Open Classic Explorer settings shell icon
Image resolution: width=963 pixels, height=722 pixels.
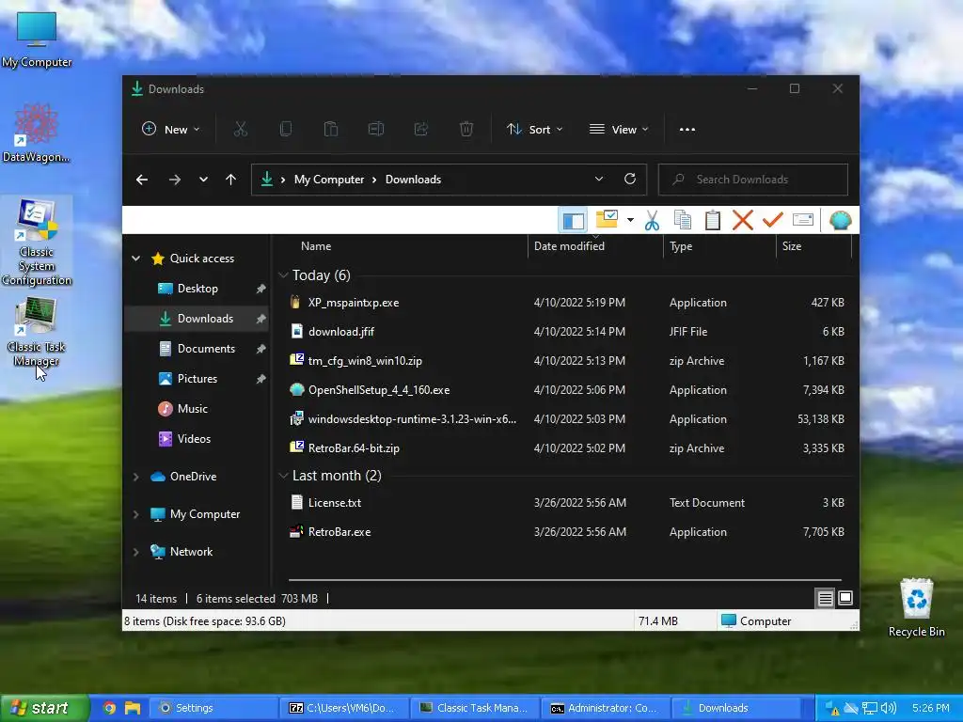(x=840, y=220)
